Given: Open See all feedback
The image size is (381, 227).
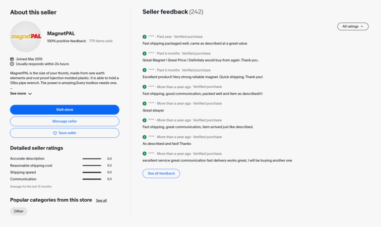Looking at the screenshot, I should click(161, 173).
